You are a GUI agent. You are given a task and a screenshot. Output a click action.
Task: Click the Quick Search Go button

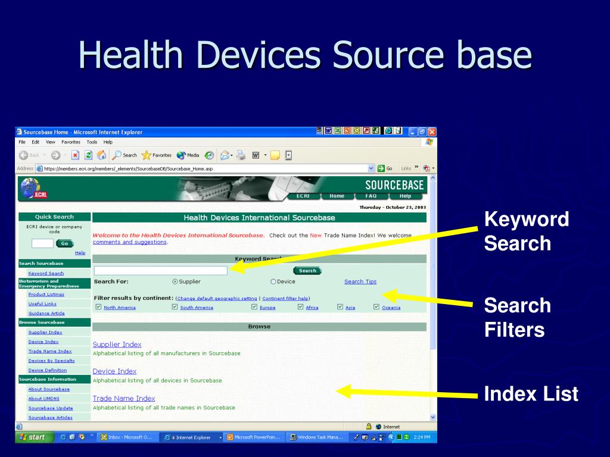64,243
